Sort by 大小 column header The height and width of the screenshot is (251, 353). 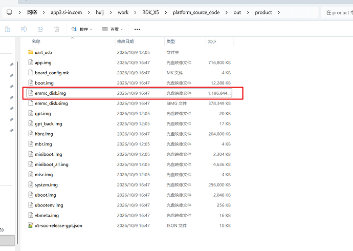(x=212, y=41)
